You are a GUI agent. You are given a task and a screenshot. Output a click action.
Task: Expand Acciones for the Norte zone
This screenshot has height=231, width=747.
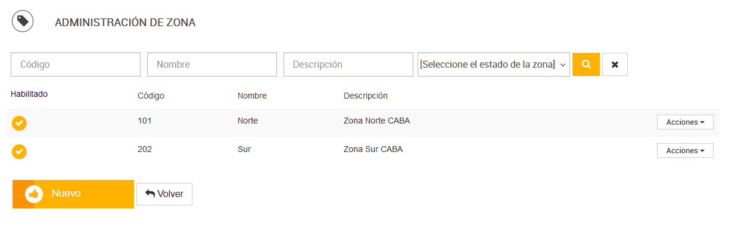pyautogui.click(x=685, y=122)
